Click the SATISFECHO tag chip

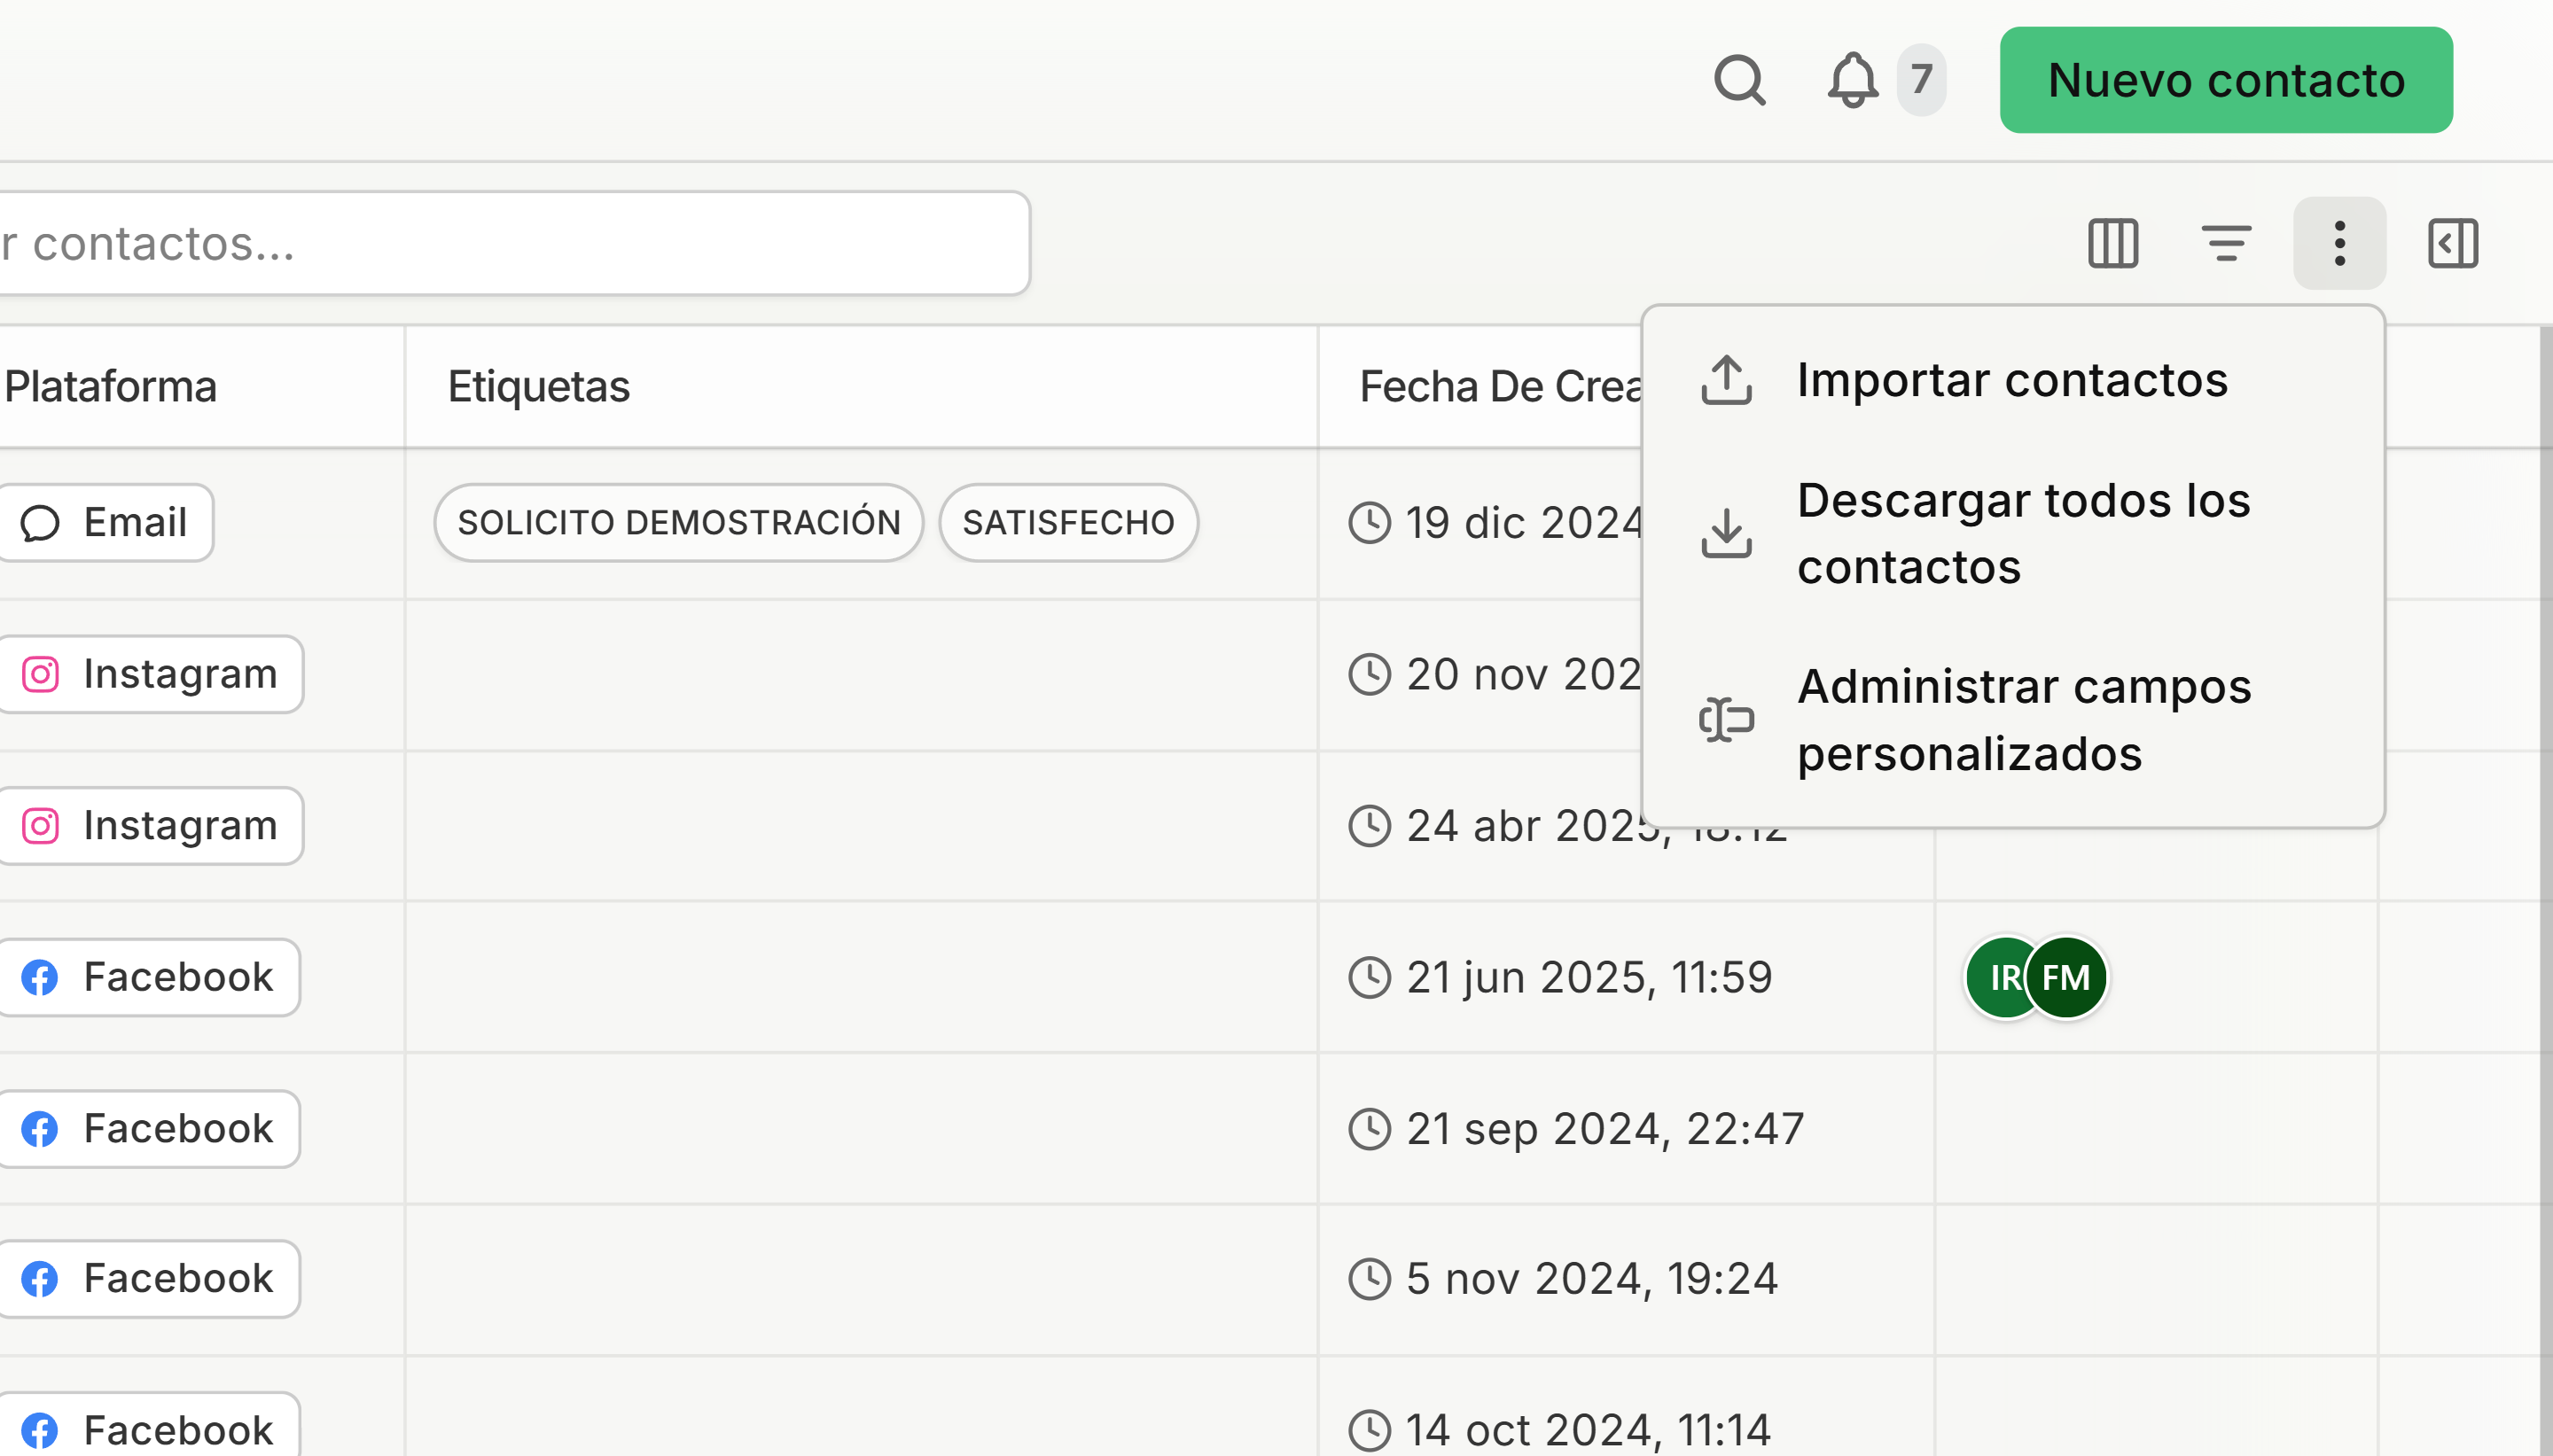tap(1067, 522)
